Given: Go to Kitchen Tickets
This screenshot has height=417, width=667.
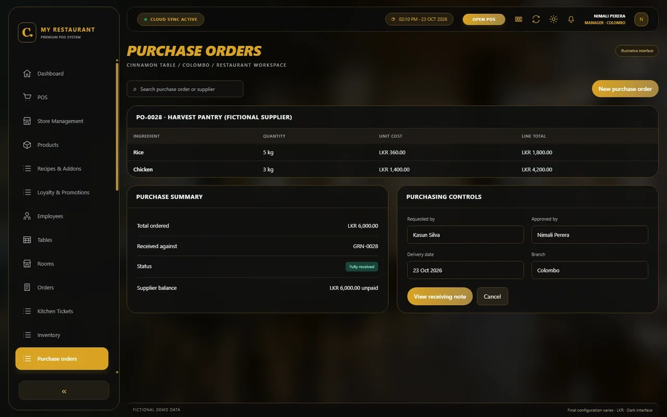Looking at the screenshot, I should point(62,311).
